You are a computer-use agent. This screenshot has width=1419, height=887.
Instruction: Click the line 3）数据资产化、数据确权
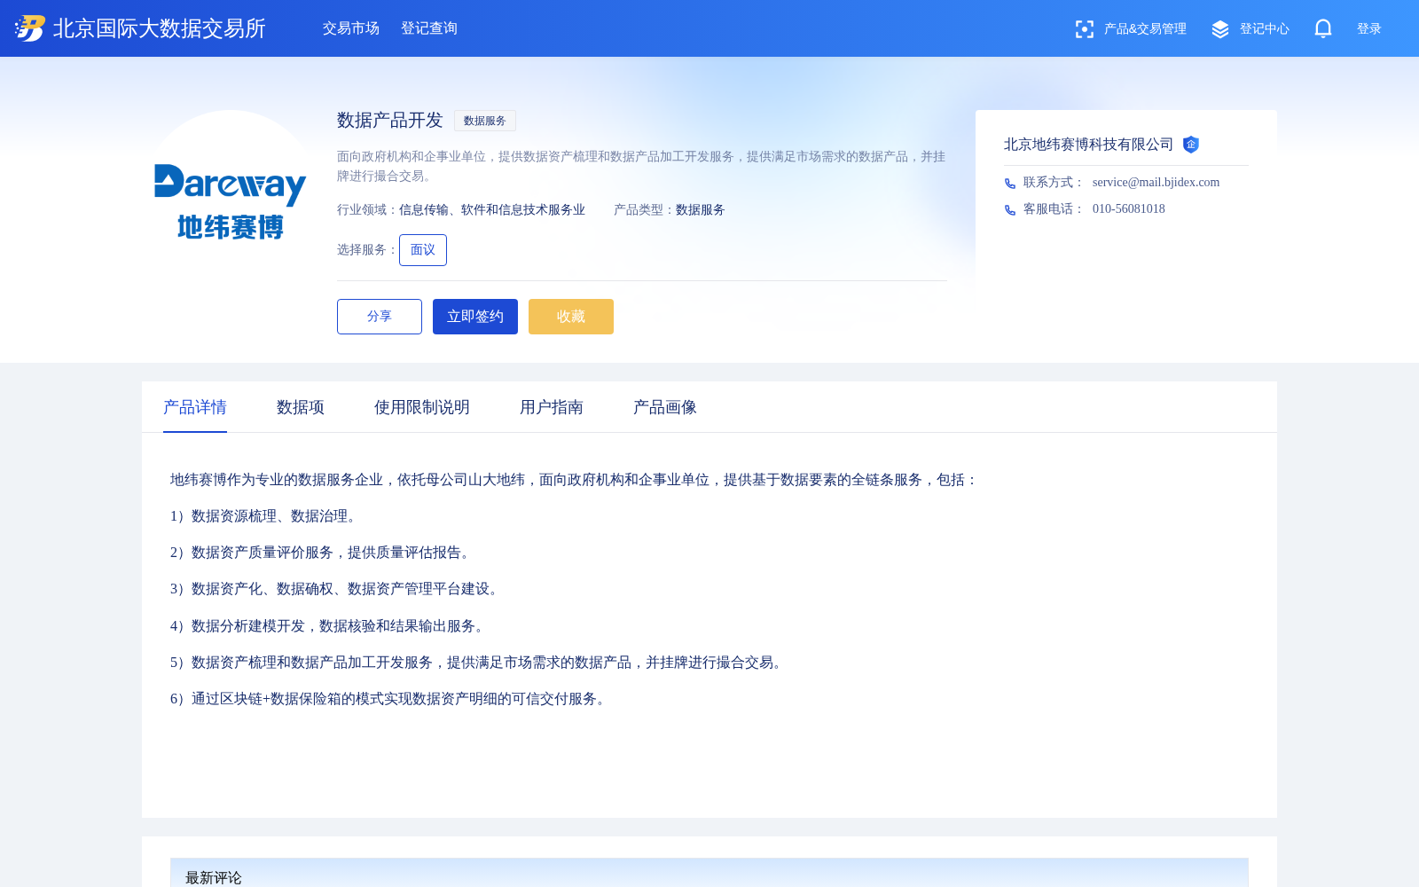pos(337,589)
